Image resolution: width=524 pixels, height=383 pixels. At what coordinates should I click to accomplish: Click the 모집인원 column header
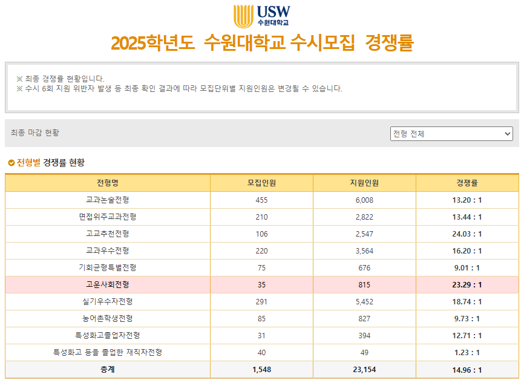click(261, 183)
